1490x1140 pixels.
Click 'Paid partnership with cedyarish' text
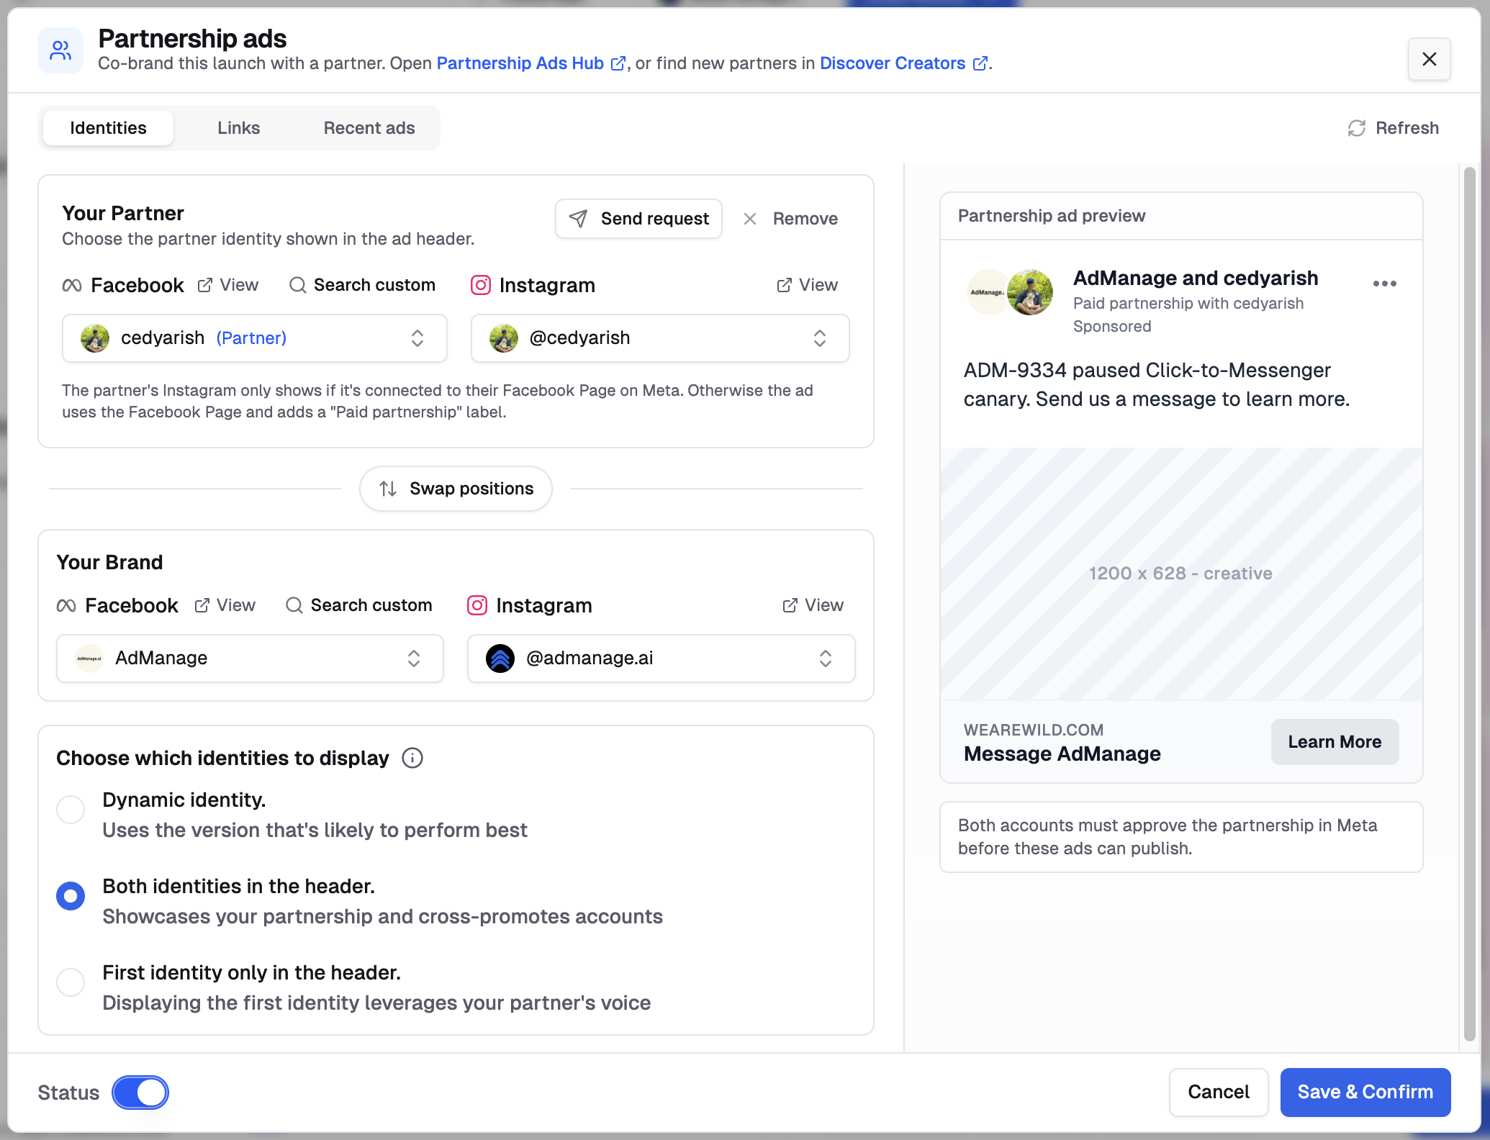point(1188,304)
